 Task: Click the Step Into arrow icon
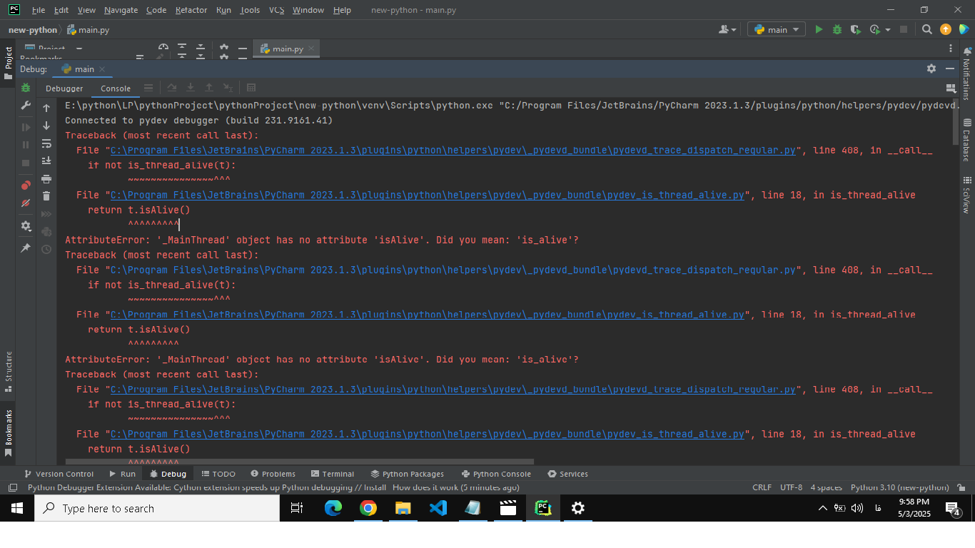[191, 88]
